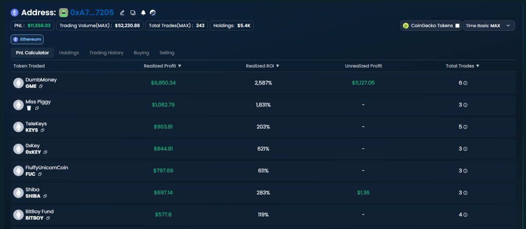
Task: Open trades info icon in TeleKeys row
Action: click(466, 127)
